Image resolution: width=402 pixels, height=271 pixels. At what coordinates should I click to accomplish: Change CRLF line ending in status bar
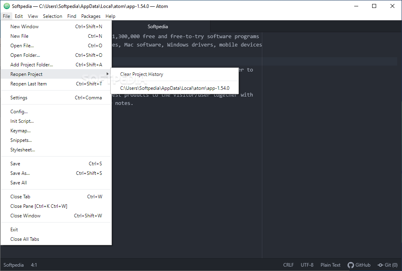[x=289, y=265]
